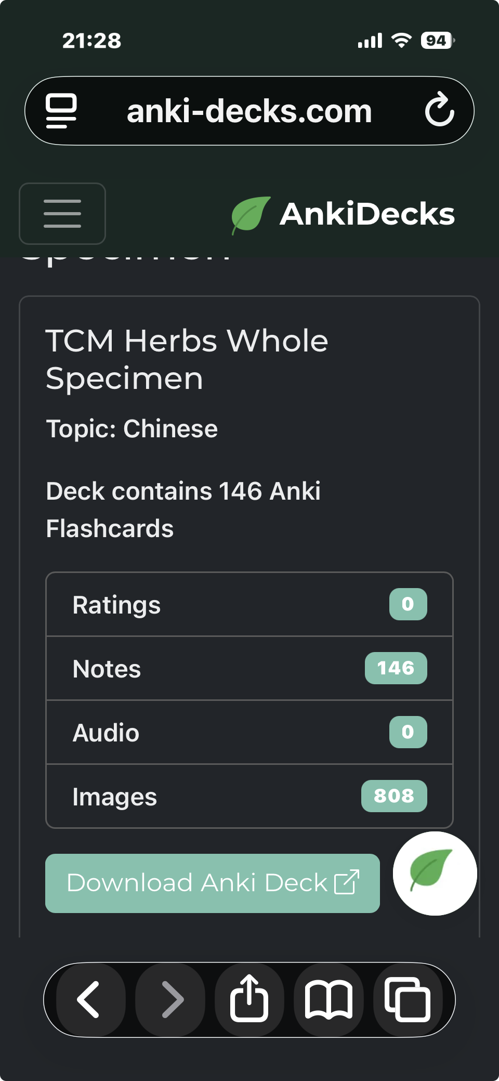Open the hamburger navigation menu
This screenshot has width=499, height=1081.
(x=62, y=214)
